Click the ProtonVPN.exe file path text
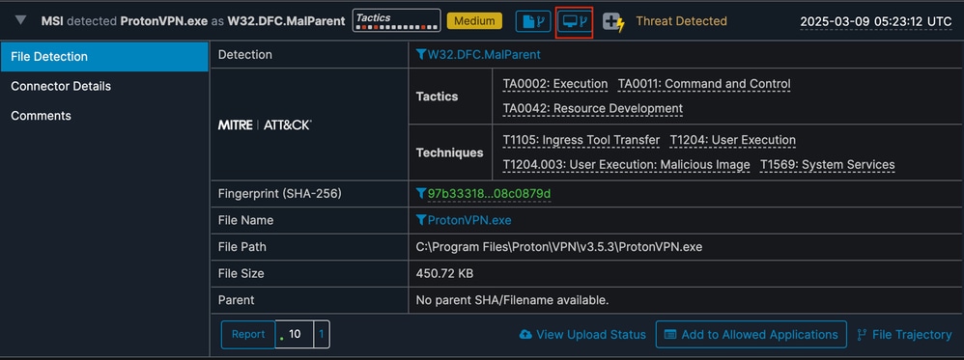The height and width of the screenshot is (360, 964). [x=559, y=247]
